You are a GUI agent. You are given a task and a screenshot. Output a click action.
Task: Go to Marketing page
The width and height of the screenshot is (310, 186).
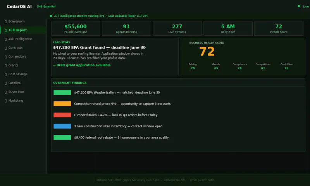23,101
